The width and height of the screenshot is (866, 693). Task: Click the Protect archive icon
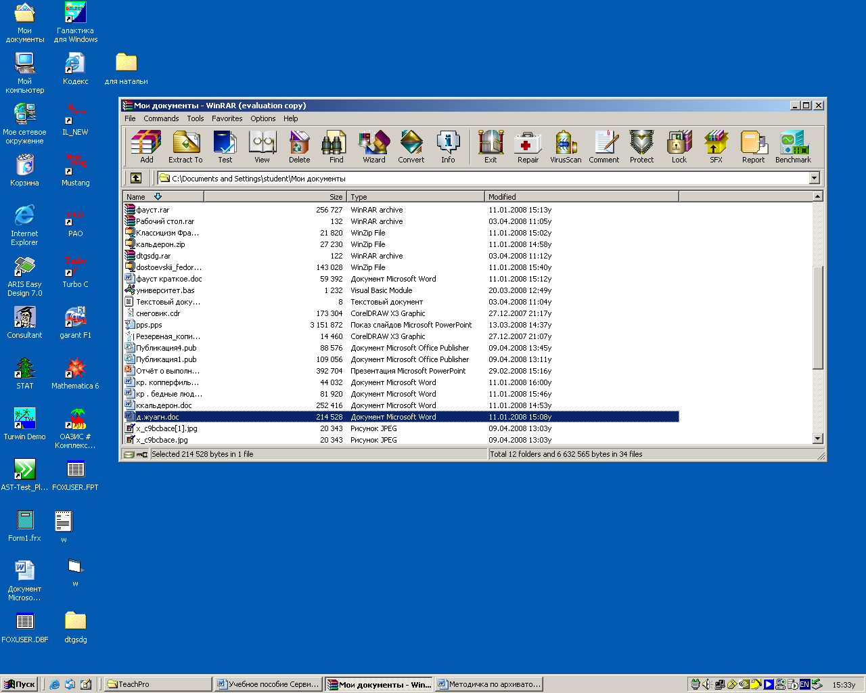tap(641, 147)
